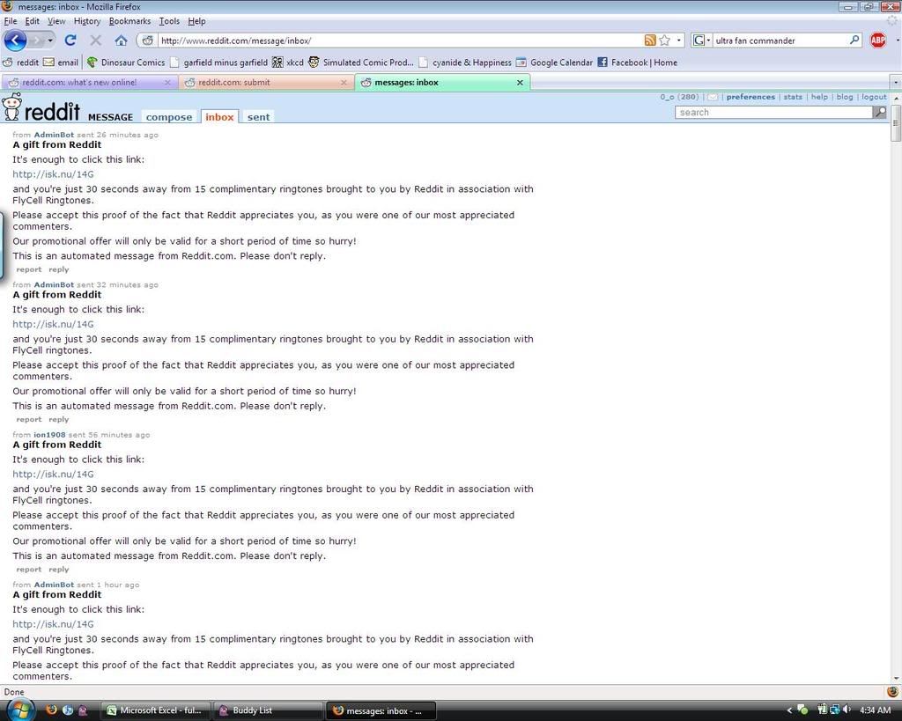902x721 pixels.
Task: Expand the back/forward history dropdown arrow
Action: pos(50,40)
